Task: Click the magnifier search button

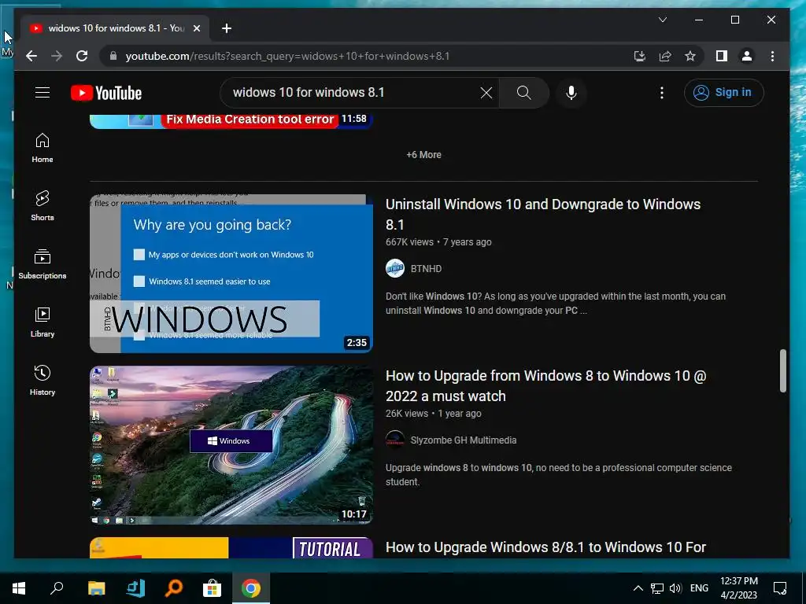Action: pos(523,93)
